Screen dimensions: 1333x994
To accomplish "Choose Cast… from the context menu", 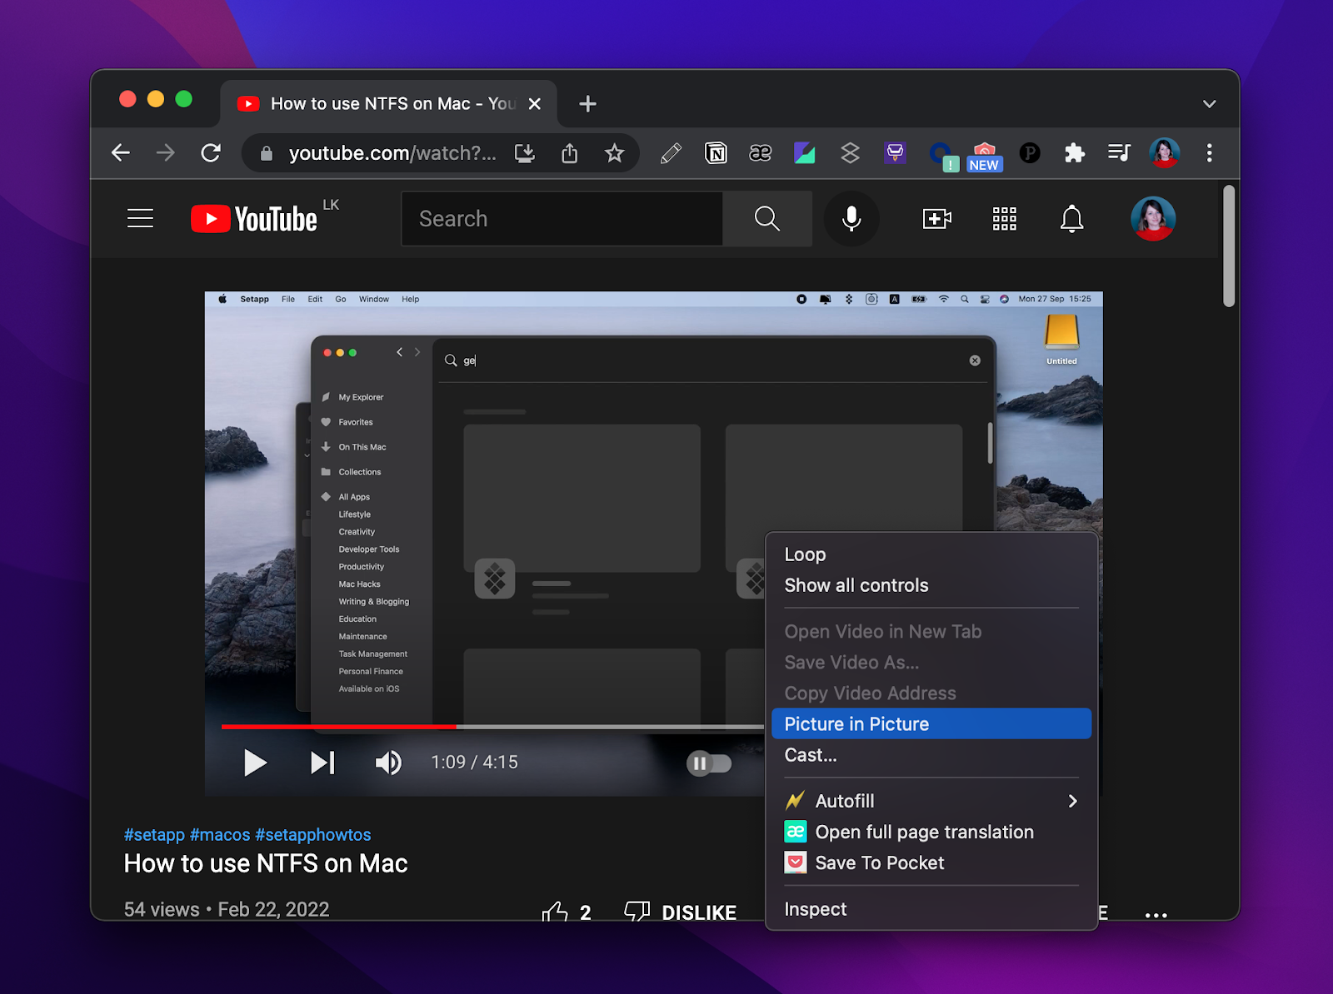I will pyautogui.click(x=931, y=755).
